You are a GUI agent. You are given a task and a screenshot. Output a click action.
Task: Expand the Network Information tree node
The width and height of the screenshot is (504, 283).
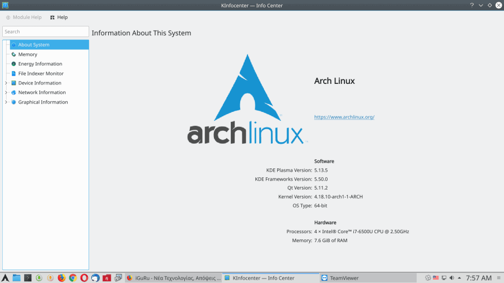(6, 92)
